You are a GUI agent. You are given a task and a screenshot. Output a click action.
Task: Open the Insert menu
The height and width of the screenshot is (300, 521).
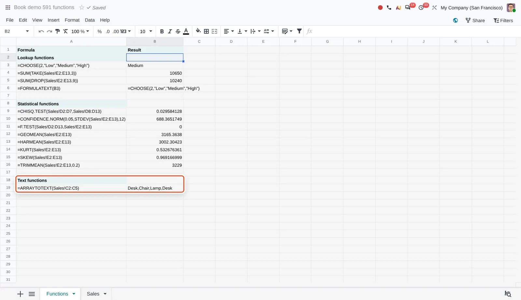(x=53, y=20)
